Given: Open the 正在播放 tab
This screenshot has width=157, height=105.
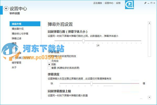Looking at the screenshot, I should (98, 3).
